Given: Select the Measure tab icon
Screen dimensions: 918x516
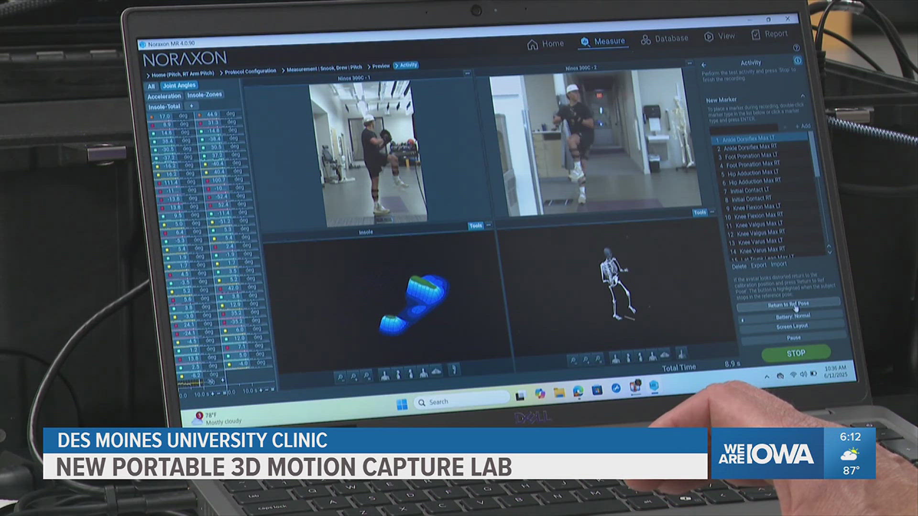Looking at the screenshot, I should (584, 42).
